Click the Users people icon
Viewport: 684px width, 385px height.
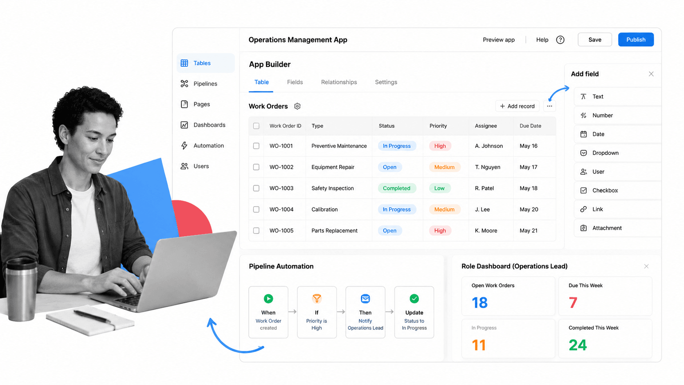184,166
